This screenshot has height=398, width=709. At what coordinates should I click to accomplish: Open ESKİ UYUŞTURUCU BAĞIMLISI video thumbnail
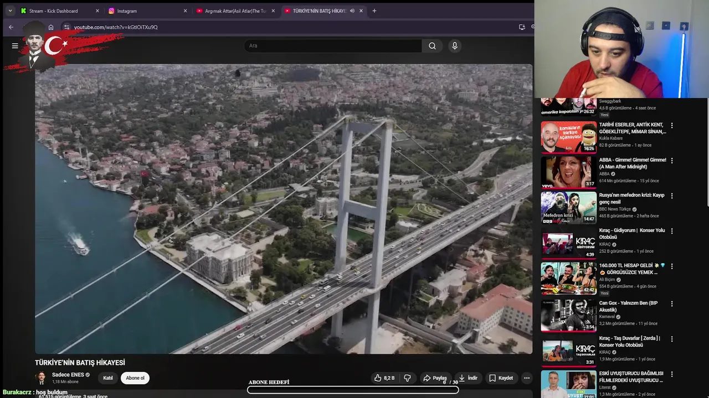[568, 384]
